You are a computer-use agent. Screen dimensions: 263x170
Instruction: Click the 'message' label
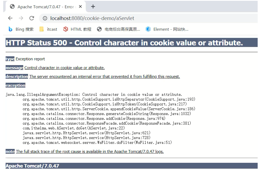pyautogui.click(x=14, y=68)
